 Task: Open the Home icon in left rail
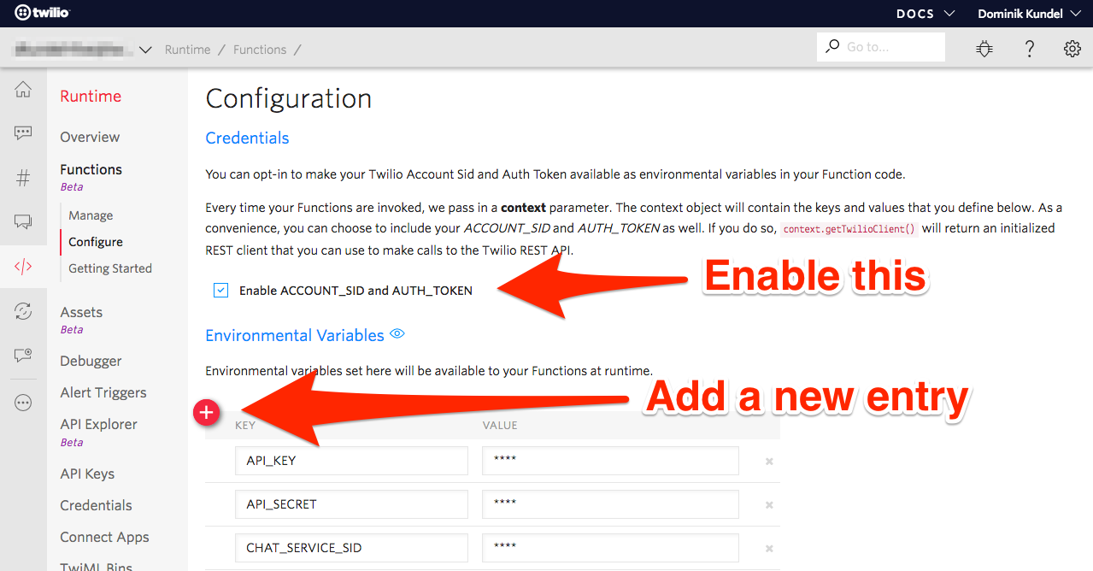coord(23,89)
